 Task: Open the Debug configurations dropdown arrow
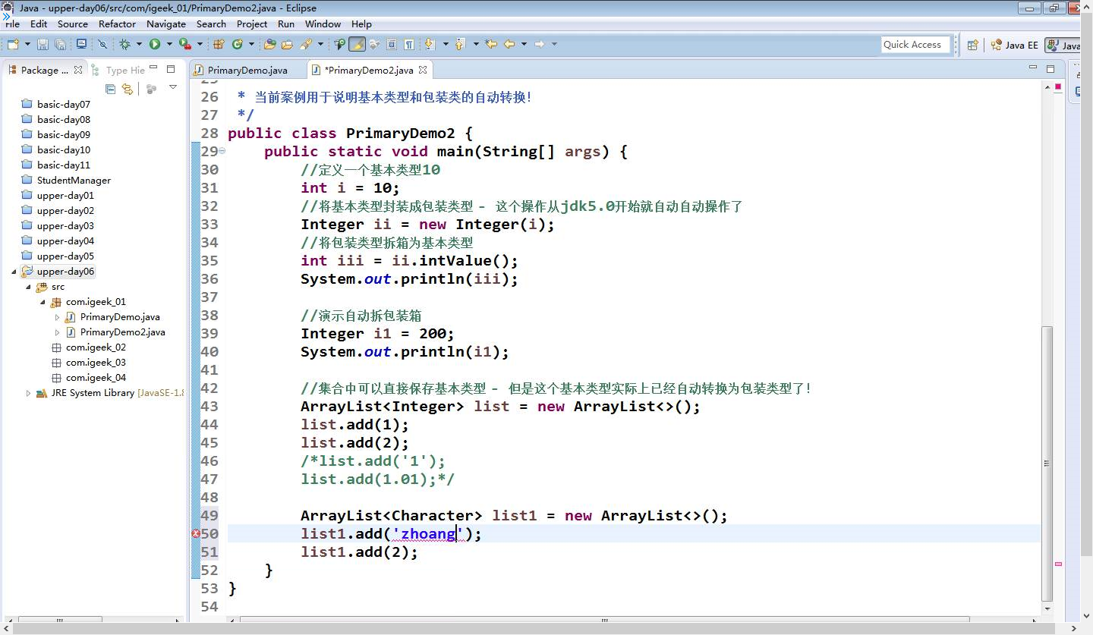[139, 44]
